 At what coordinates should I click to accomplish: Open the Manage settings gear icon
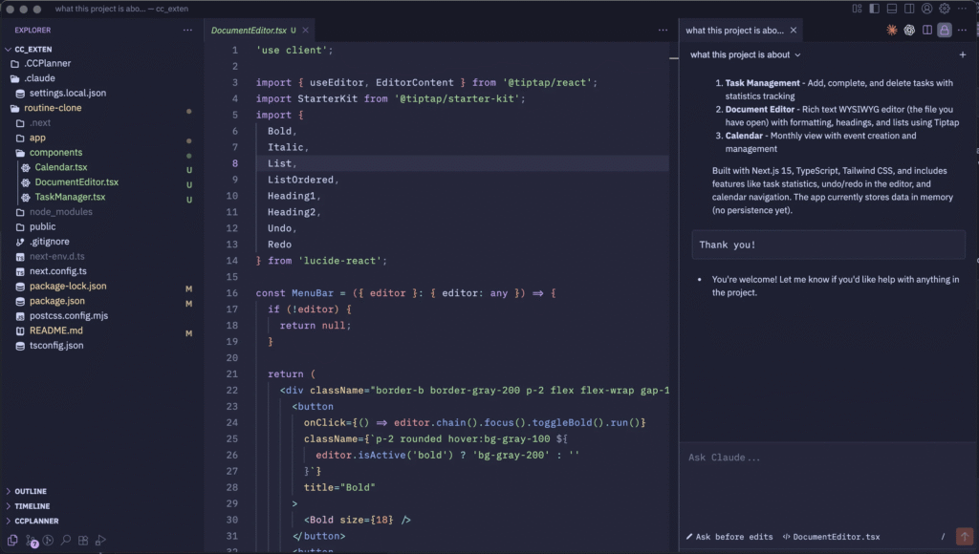(945, 9)
